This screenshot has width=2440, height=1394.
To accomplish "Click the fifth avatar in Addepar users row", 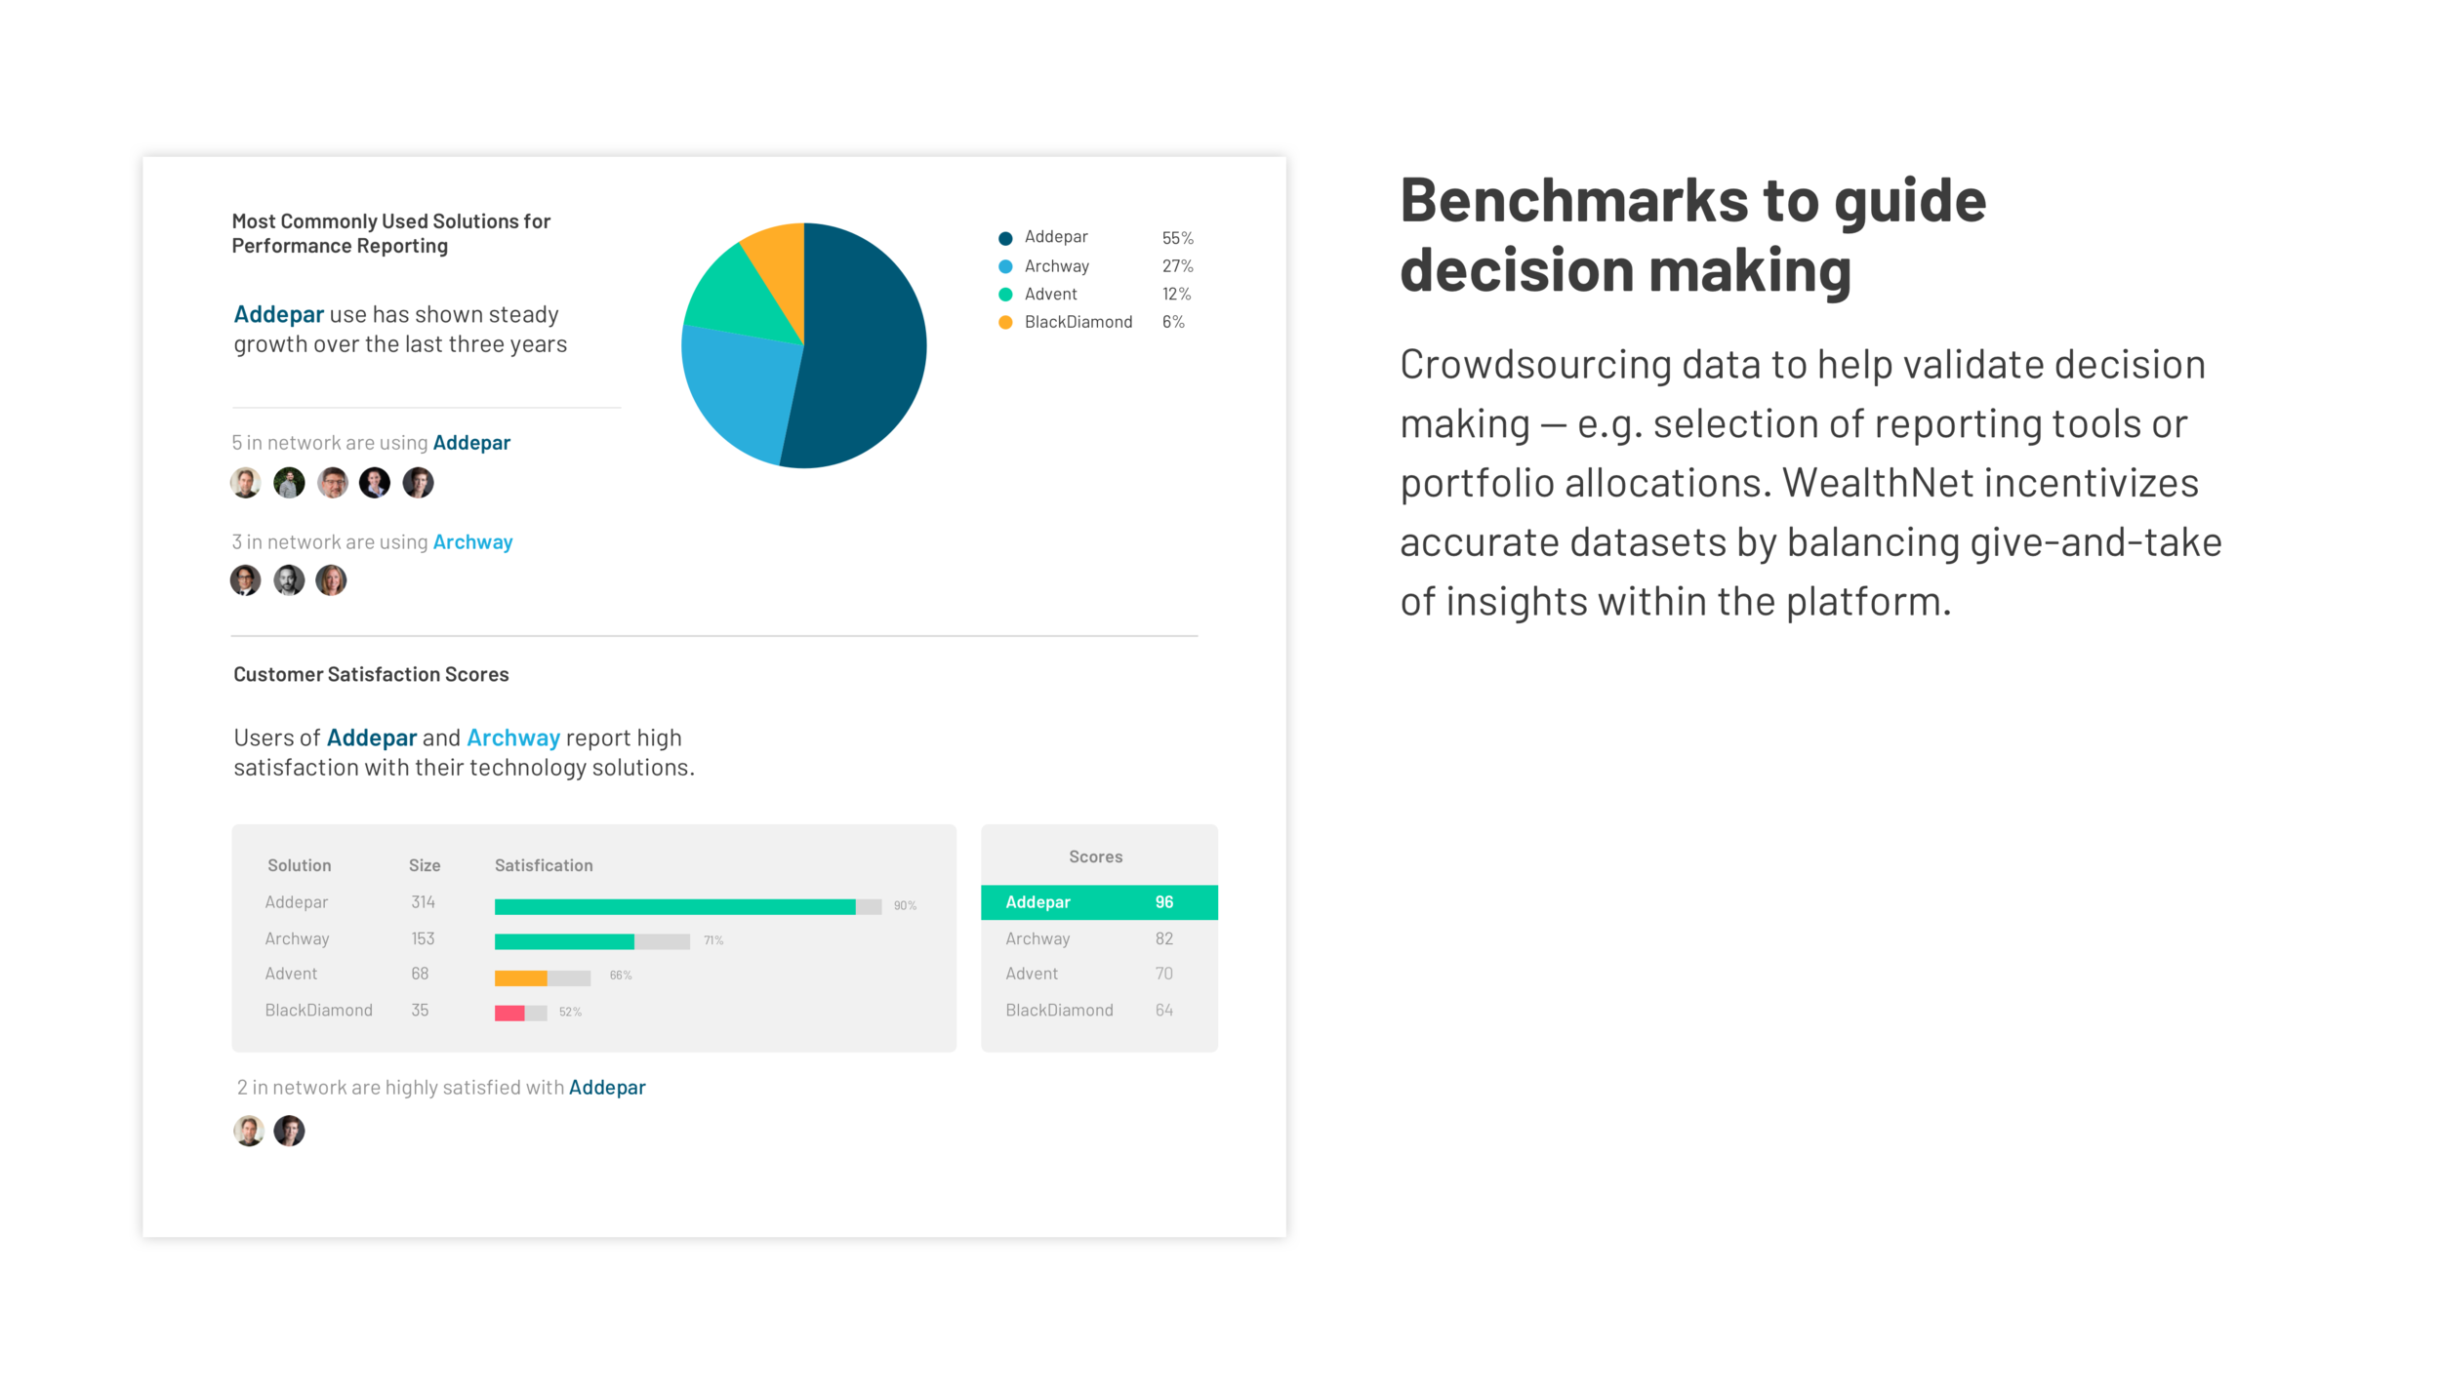I will coord(418,482).
